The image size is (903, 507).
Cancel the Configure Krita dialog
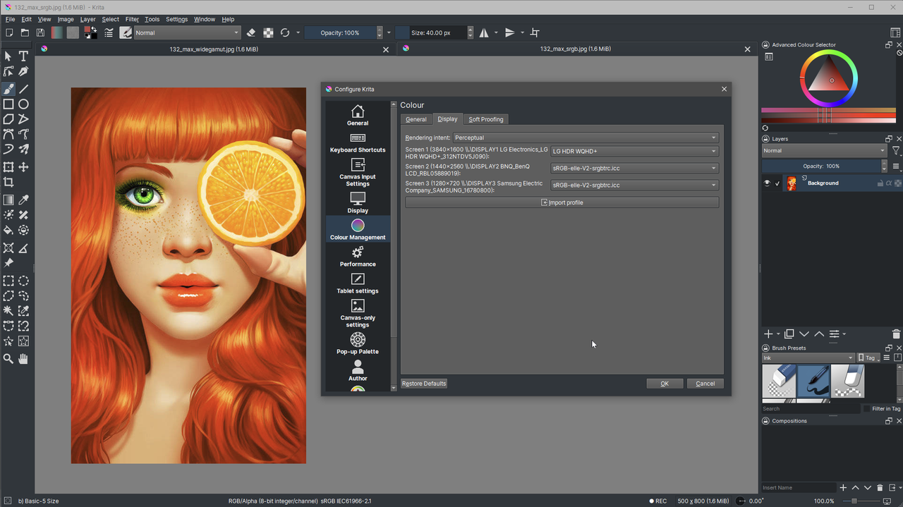tap(705, 384)
